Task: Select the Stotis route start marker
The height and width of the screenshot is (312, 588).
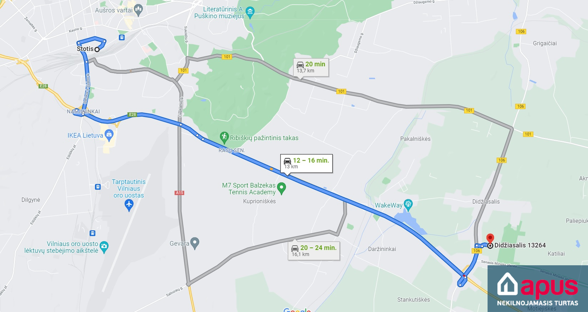Action: [x=97, y=50]
